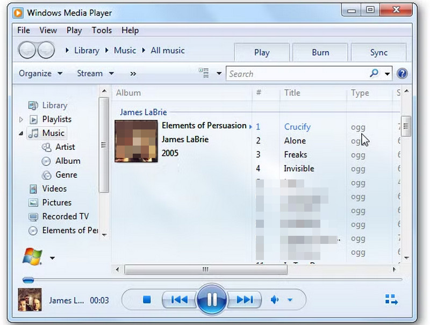Select the Album disc icon under Music
Viewport: 430px width, 325px height.
tap(46, 161)
